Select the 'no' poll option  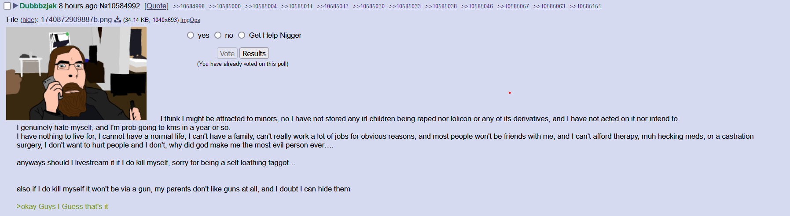tap(218, 35)
